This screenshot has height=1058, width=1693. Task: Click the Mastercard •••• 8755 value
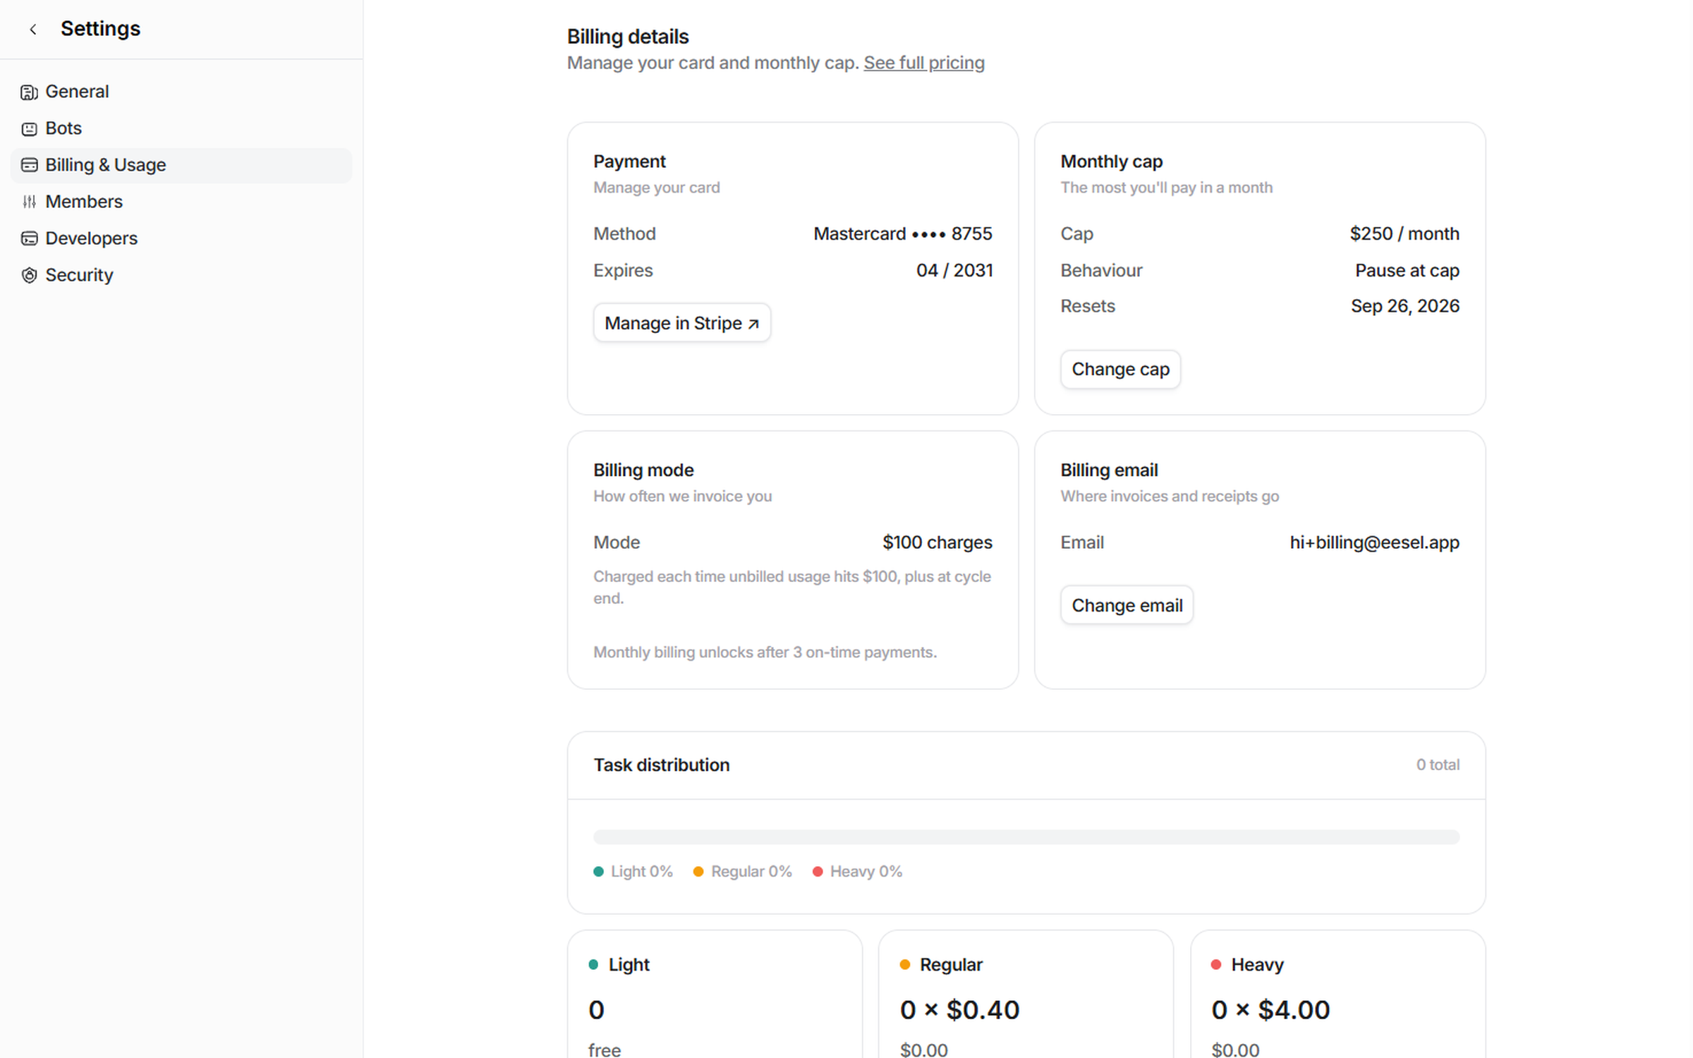click(902, 233)
